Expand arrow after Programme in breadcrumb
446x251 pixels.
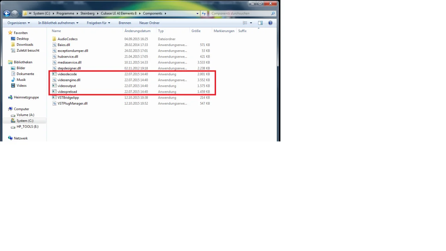[77, 14]
